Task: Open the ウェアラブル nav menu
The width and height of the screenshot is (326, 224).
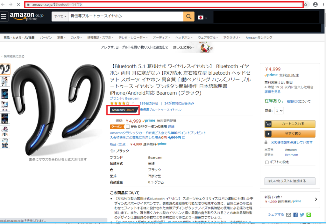Action: pyautogui.click(x=208, y=37)
